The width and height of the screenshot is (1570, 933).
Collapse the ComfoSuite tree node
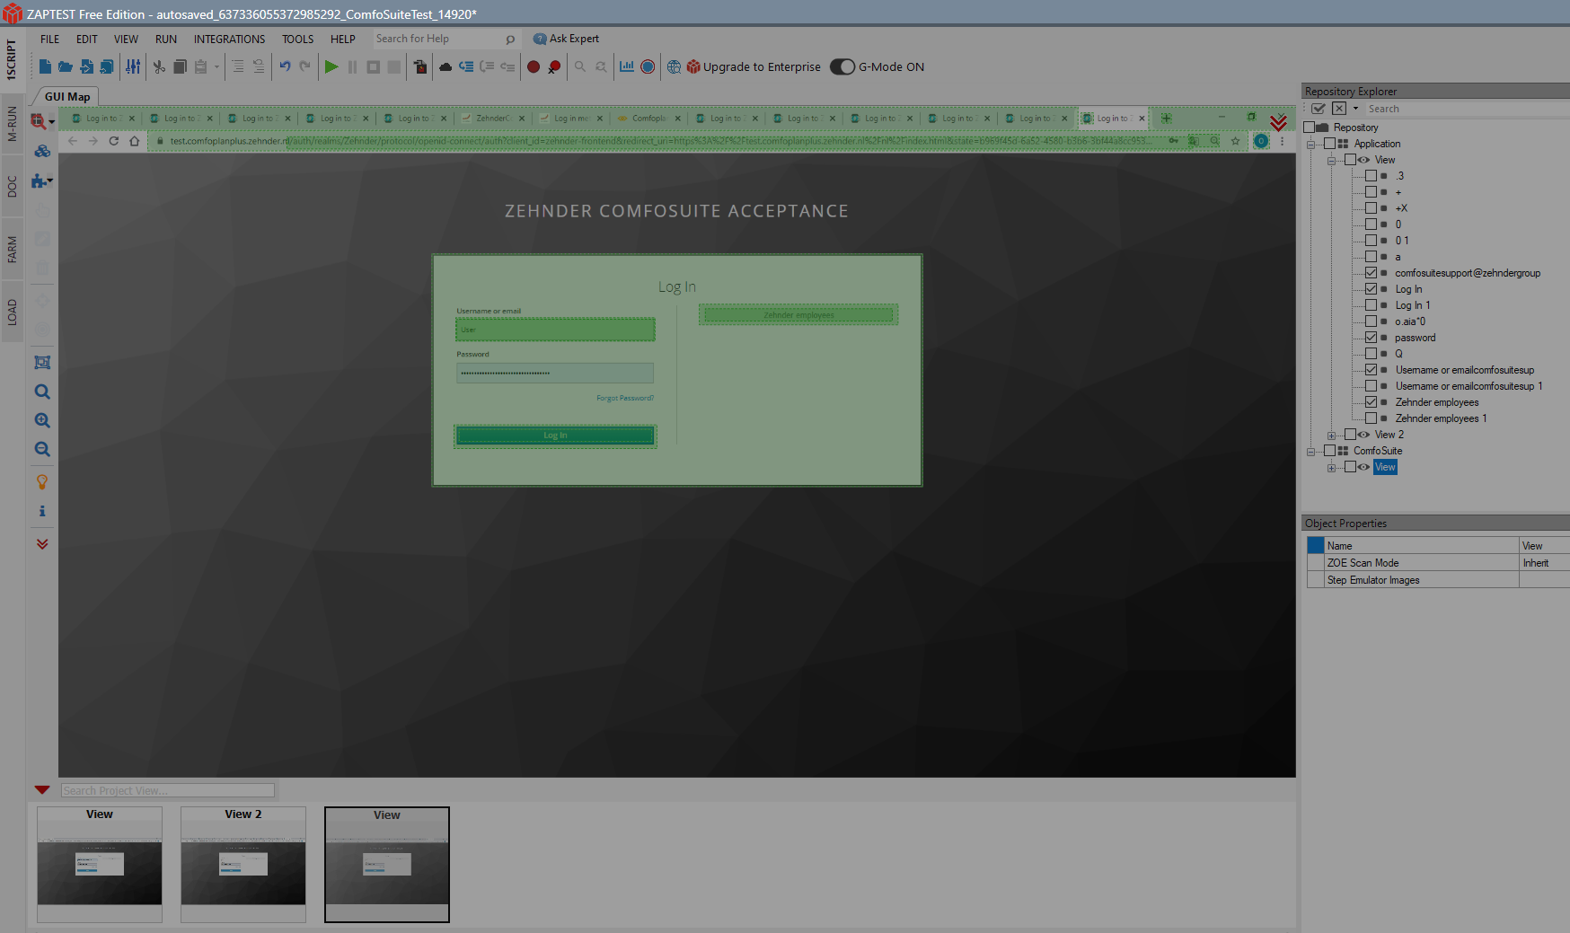click(1310, 451)
